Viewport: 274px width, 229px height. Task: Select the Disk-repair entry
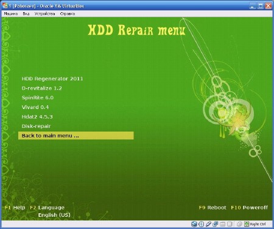pyautogui.click(x=36, y=126)
